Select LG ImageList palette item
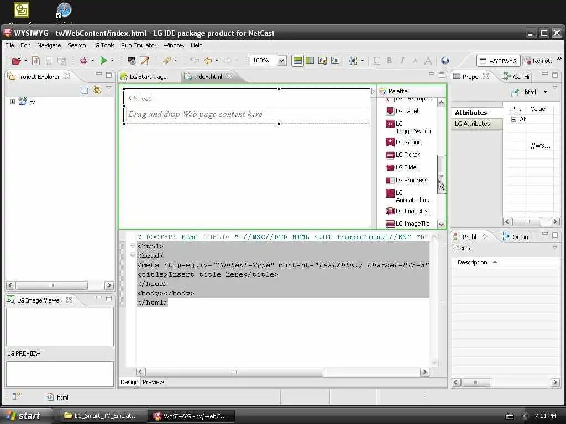Screen dimensions: 566x424 pos(408,211)
